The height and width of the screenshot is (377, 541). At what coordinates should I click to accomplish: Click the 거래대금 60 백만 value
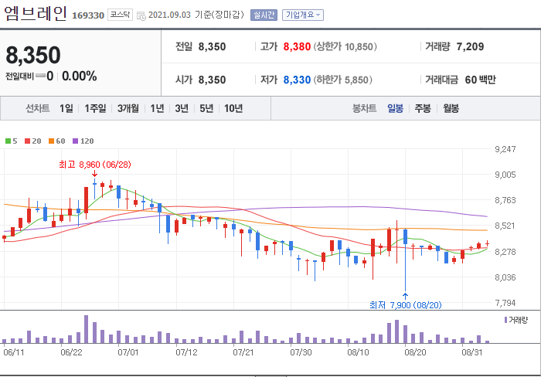click(480, 80)
